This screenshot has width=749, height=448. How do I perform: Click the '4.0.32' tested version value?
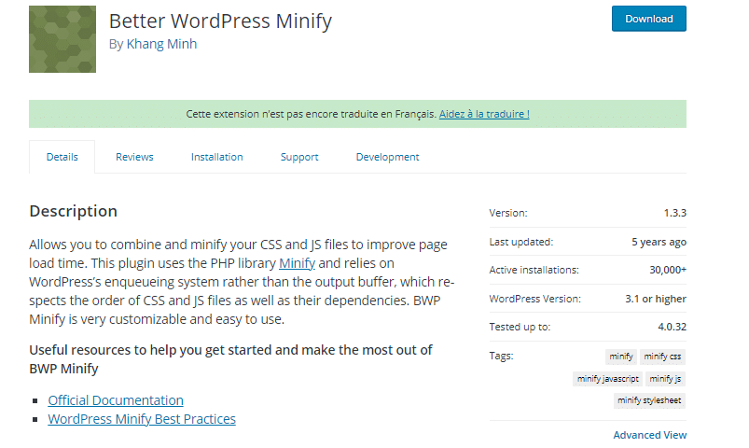point(673,327)
